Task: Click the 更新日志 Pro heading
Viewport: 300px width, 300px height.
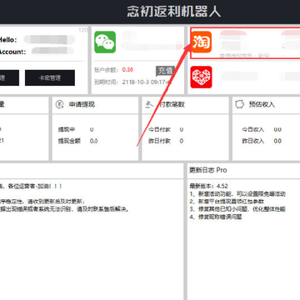Action: click(x=208, y=170)
